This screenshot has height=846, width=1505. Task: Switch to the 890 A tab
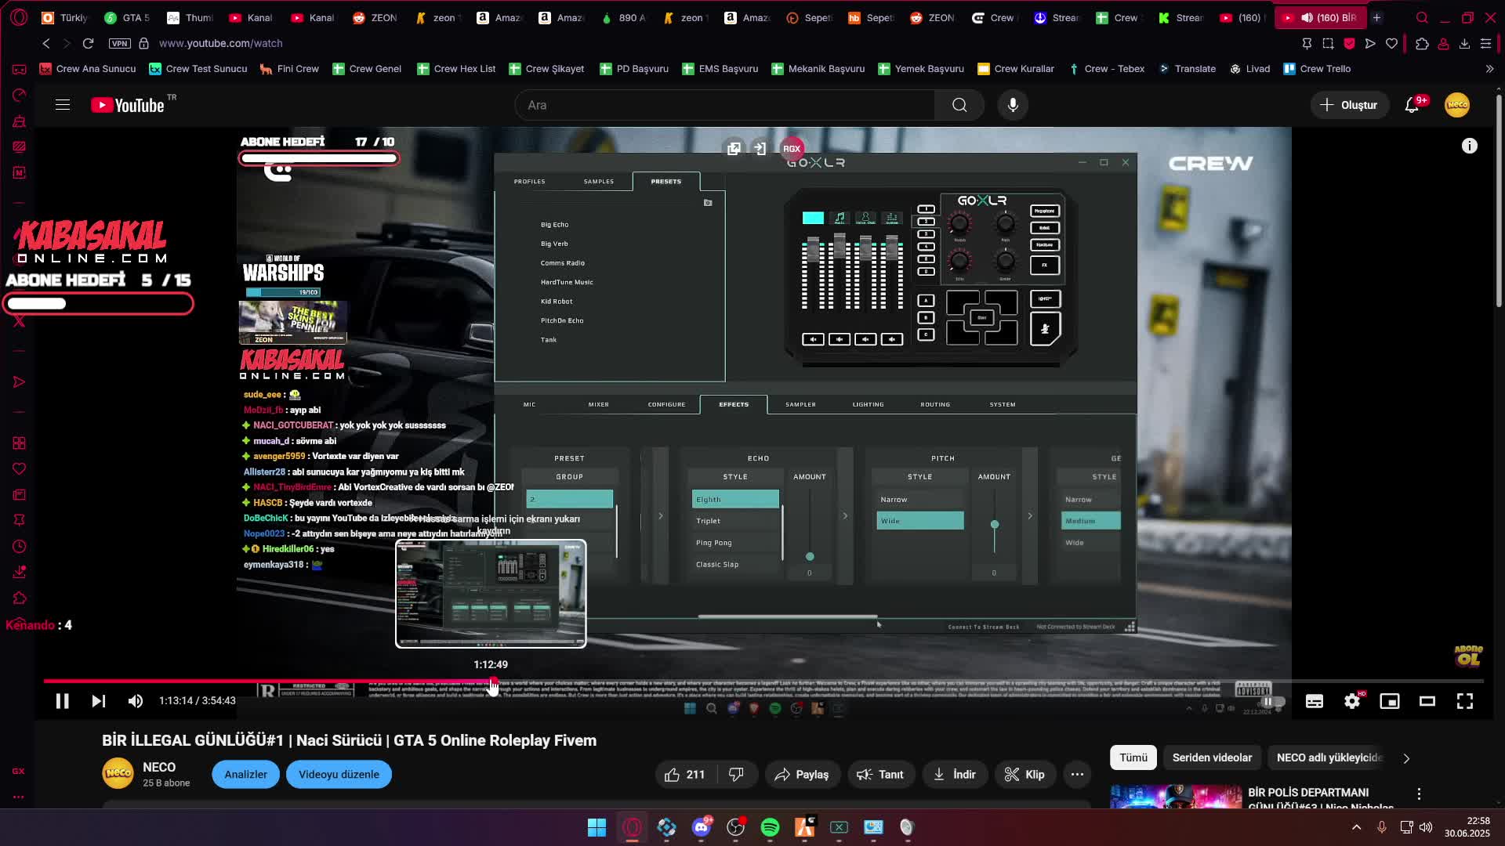(x=624, y=17)
